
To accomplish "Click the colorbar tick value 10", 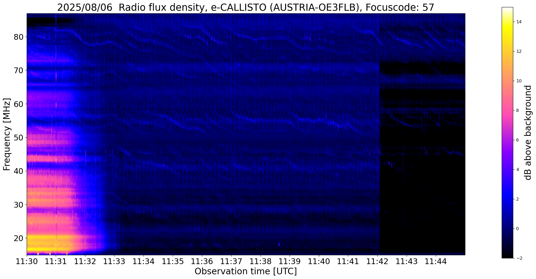I will point(518,81).
